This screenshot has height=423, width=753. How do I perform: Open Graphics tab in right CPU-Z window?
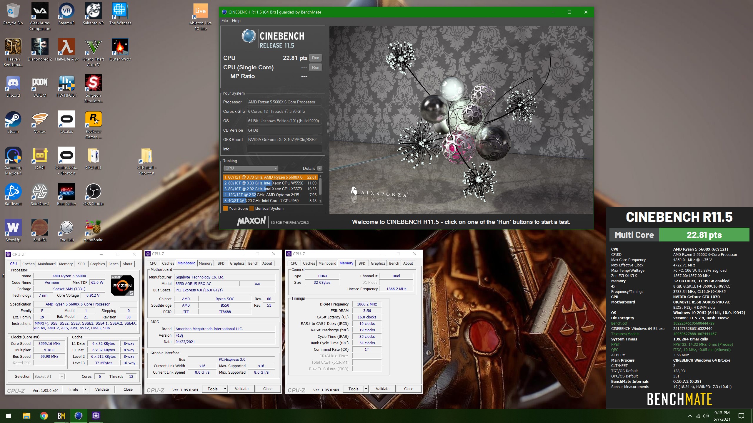378,263
